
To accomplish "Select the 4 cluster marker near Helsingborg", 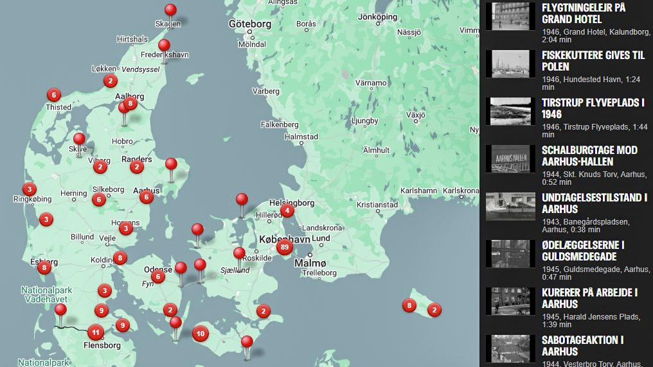I will pyautogui.click(x=287, y=210).
